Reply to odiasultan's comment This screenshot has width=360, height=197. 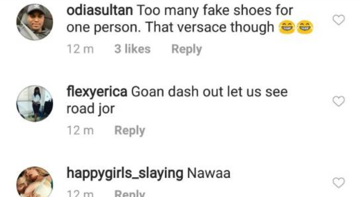coord(186,49)
